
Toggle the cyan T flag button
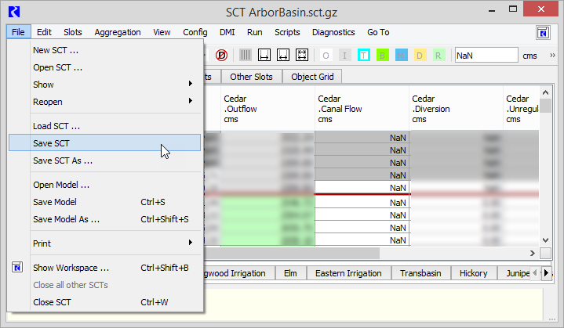tap(364, 56)
